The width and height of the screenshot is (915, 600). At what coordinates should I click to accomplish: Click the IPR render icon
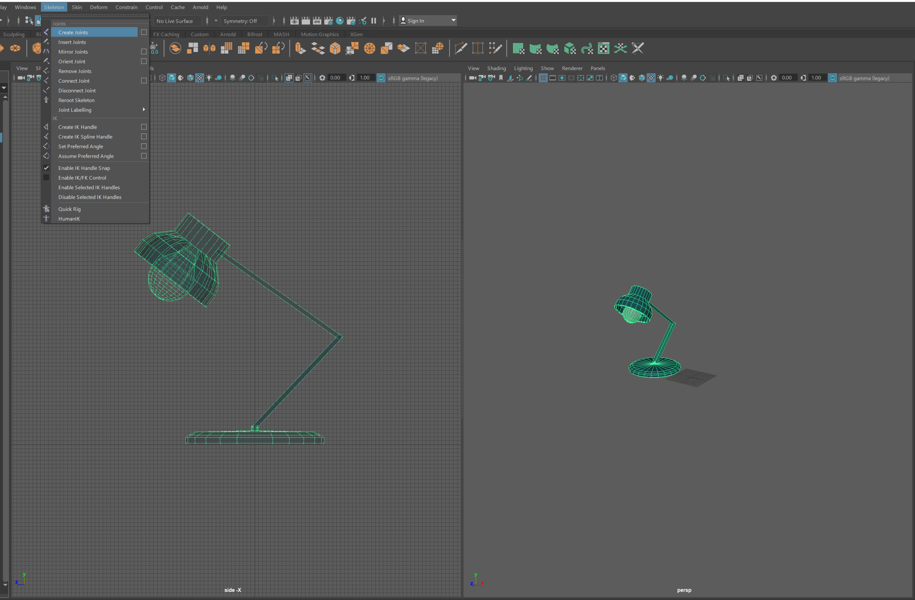tap(317, 21)
